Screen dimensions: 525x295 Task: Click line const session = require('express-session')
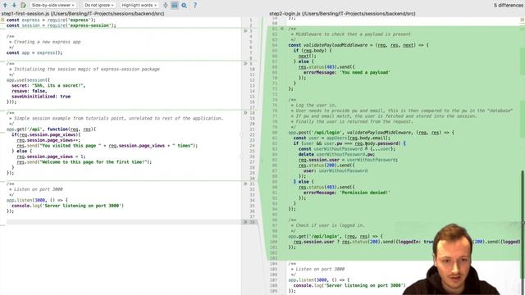tap(61, 25)
